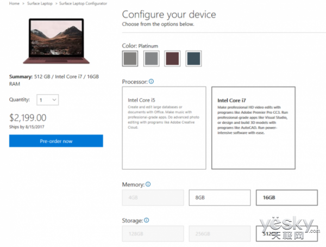Screen dimensions: 326x247
Task: Click the Configure your device heading
Action: coord(169,15)
